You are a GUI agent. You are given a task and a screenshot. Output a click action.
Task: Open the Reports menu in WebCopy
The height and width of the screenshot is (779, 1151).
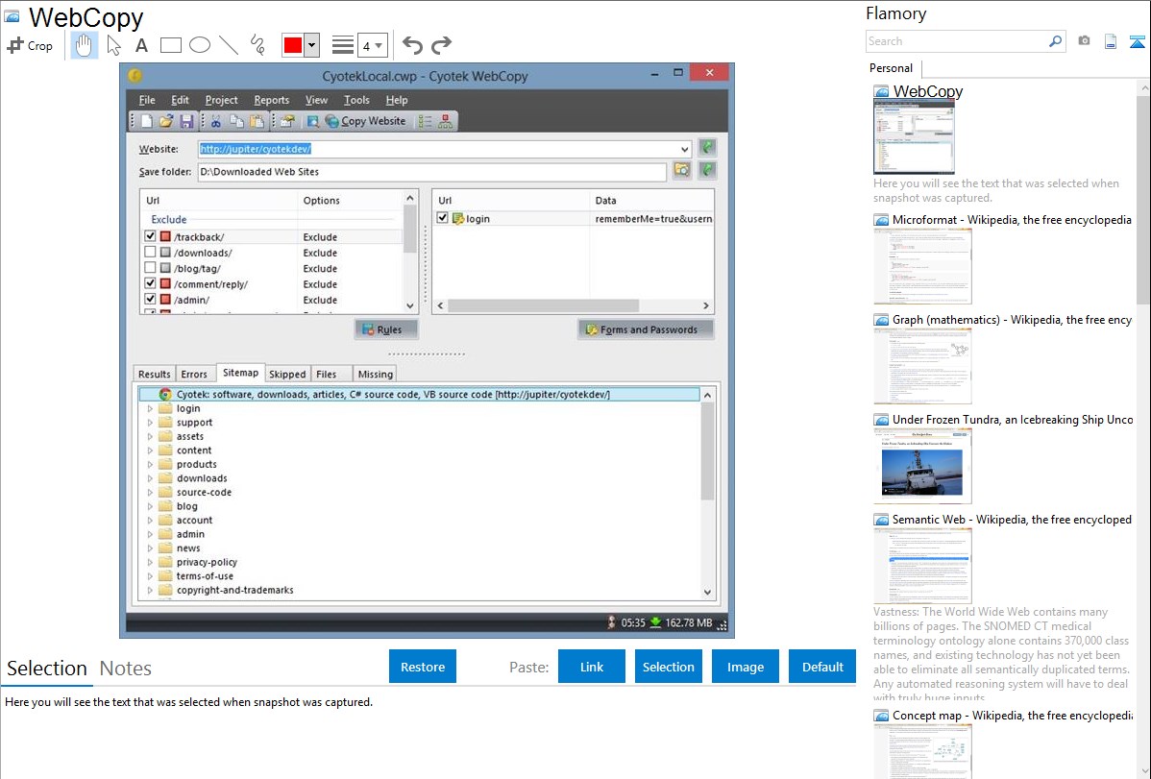click(x=272, y=100)
